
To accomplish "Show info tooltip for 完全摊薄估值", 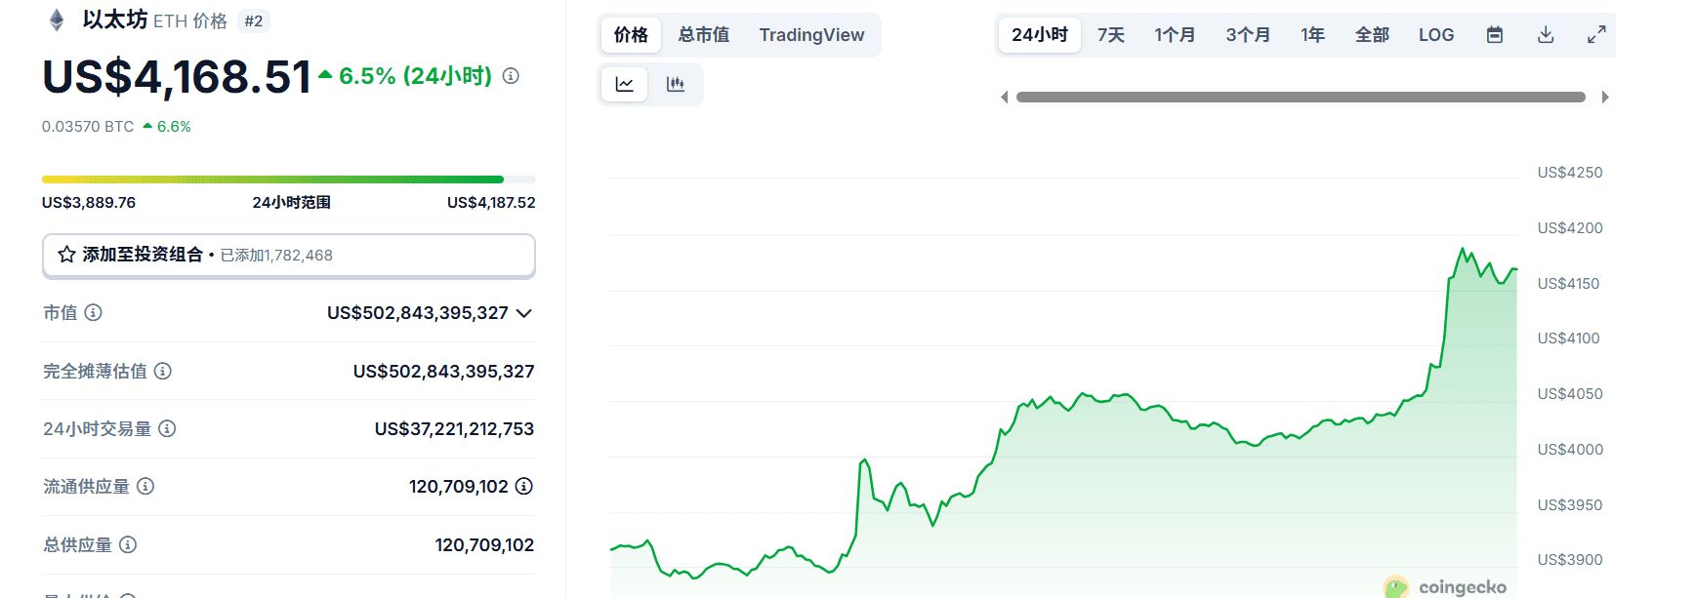I will pyautogui.click(x=163, y=371).
